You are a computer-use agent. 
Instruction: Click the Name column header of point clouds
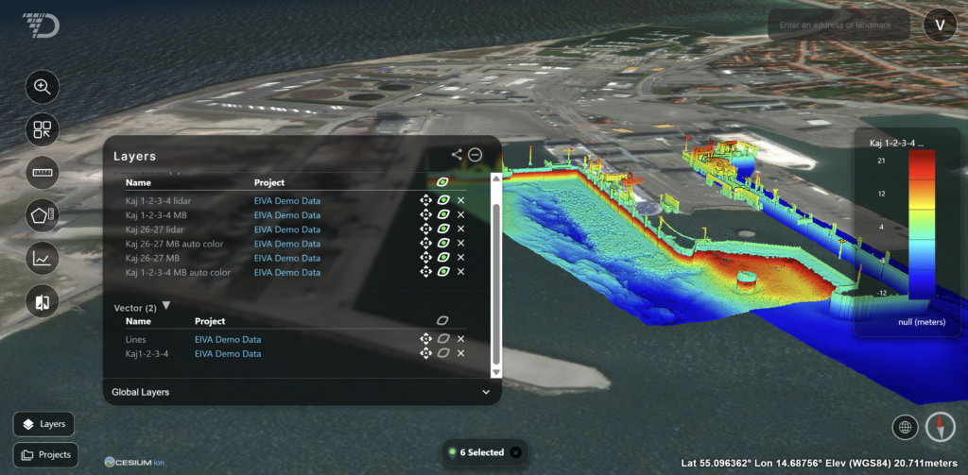pyautogui.click(x=138, y=182)
